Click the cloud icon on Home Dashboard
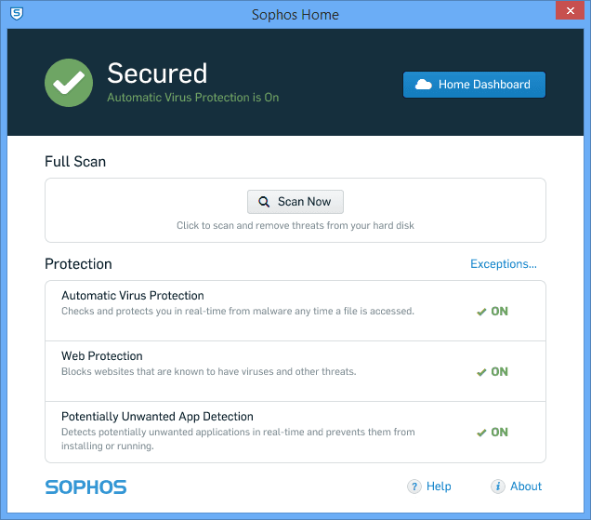This screenshot has width=591, height=520. tap(424, 85)
